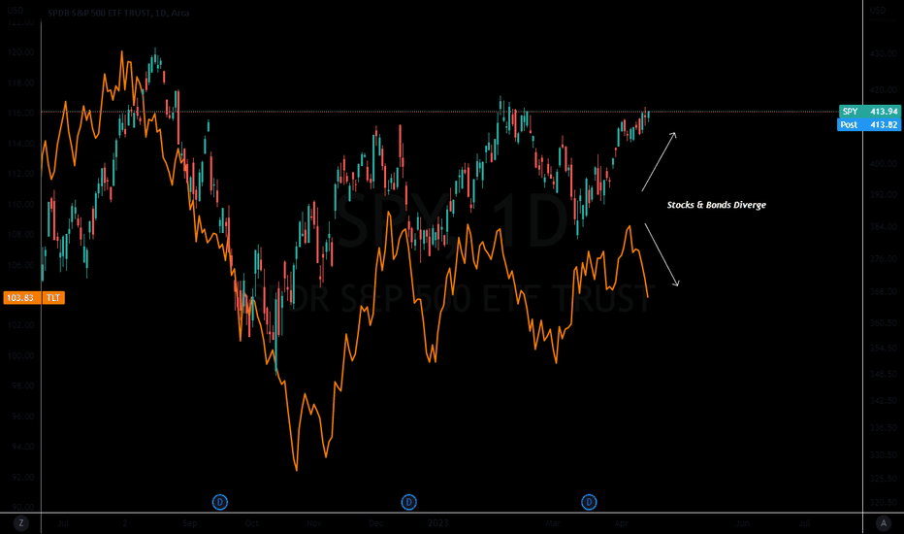Click the Apr label on time axis
The width and height of the screenshot is (904, 534).
click(x=621, y=523)
